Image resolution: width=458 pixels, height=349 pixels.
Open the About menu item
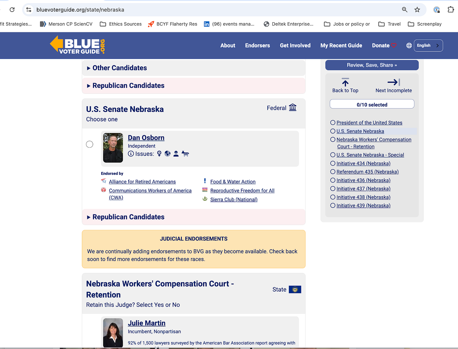[x=228, y=46]
